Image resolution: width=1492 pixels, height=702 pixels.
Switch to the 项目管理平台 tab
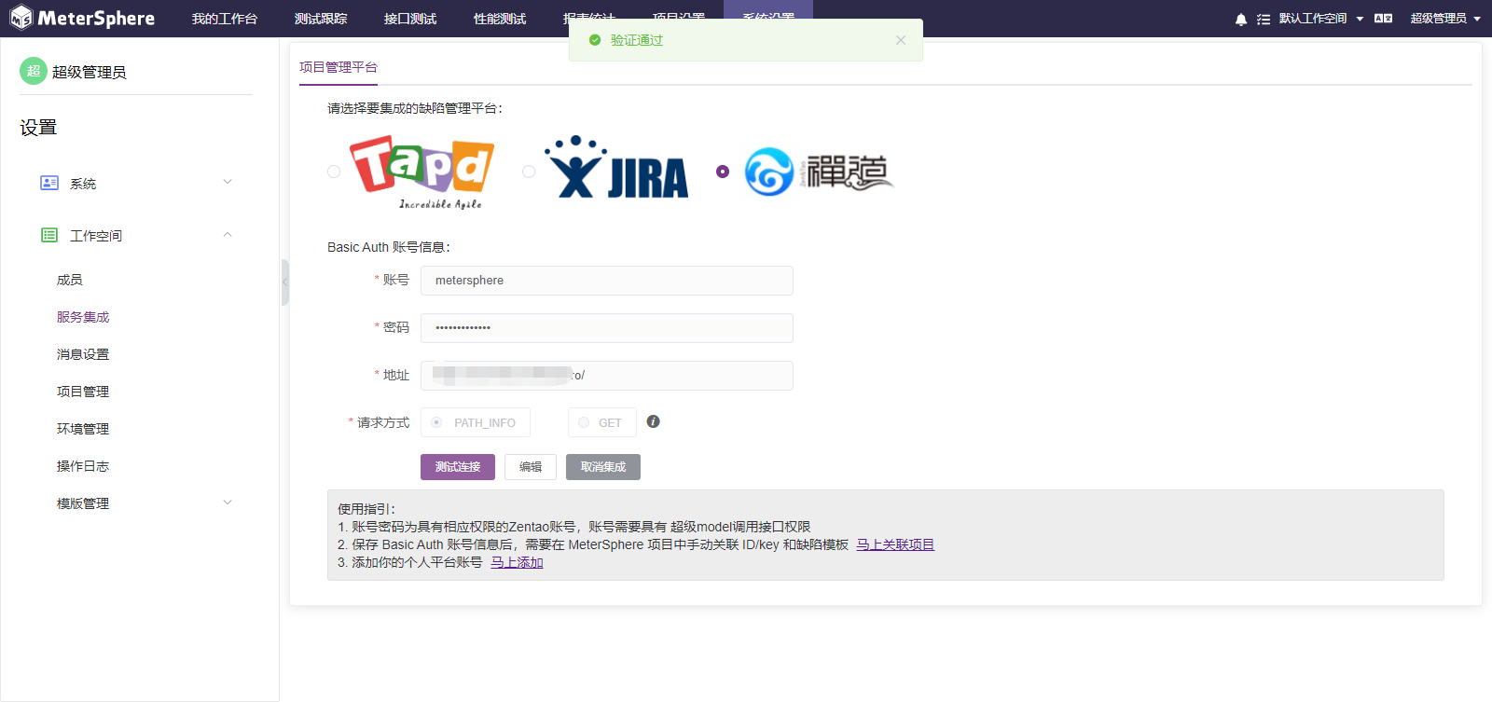coord(338,67)
